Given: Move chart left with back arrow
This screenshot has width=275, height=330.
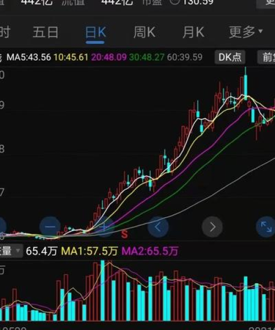Looking at the screenshot, I should [x=158, y=227].
